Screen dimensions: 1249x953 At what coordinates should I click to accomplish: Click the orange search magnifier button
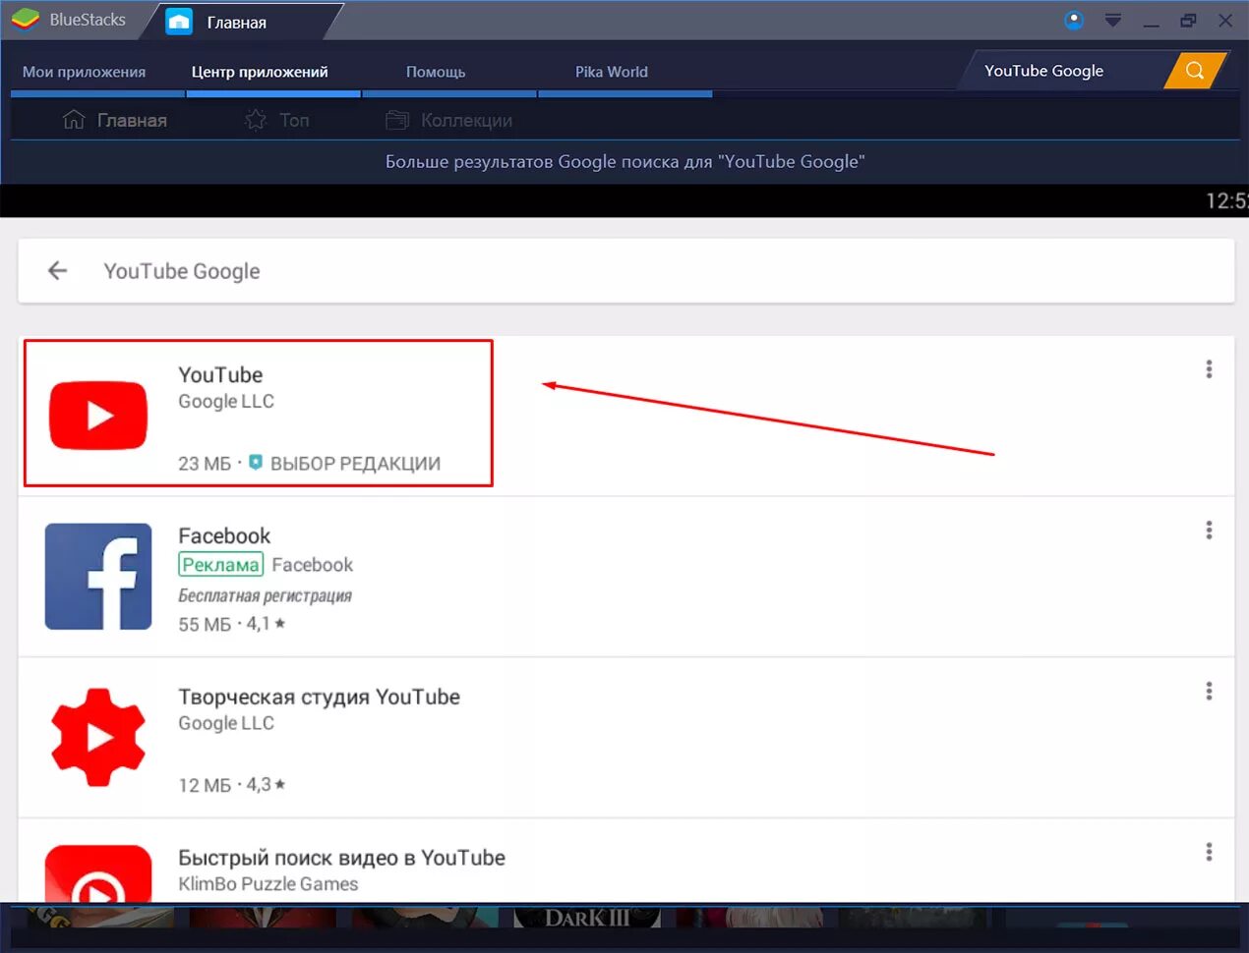coord(1195,71)
